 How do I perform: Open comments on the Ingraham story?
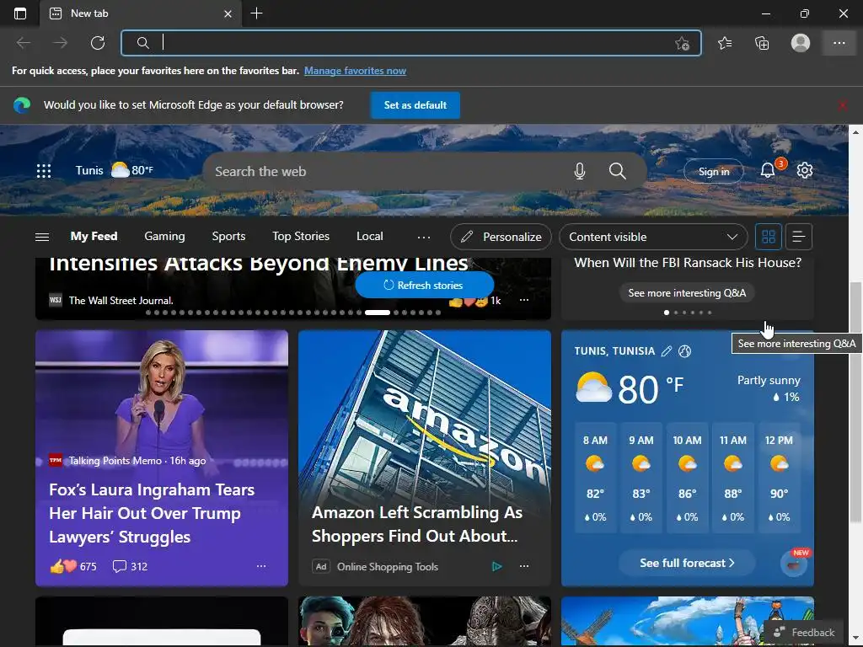[x=130, y=566]
